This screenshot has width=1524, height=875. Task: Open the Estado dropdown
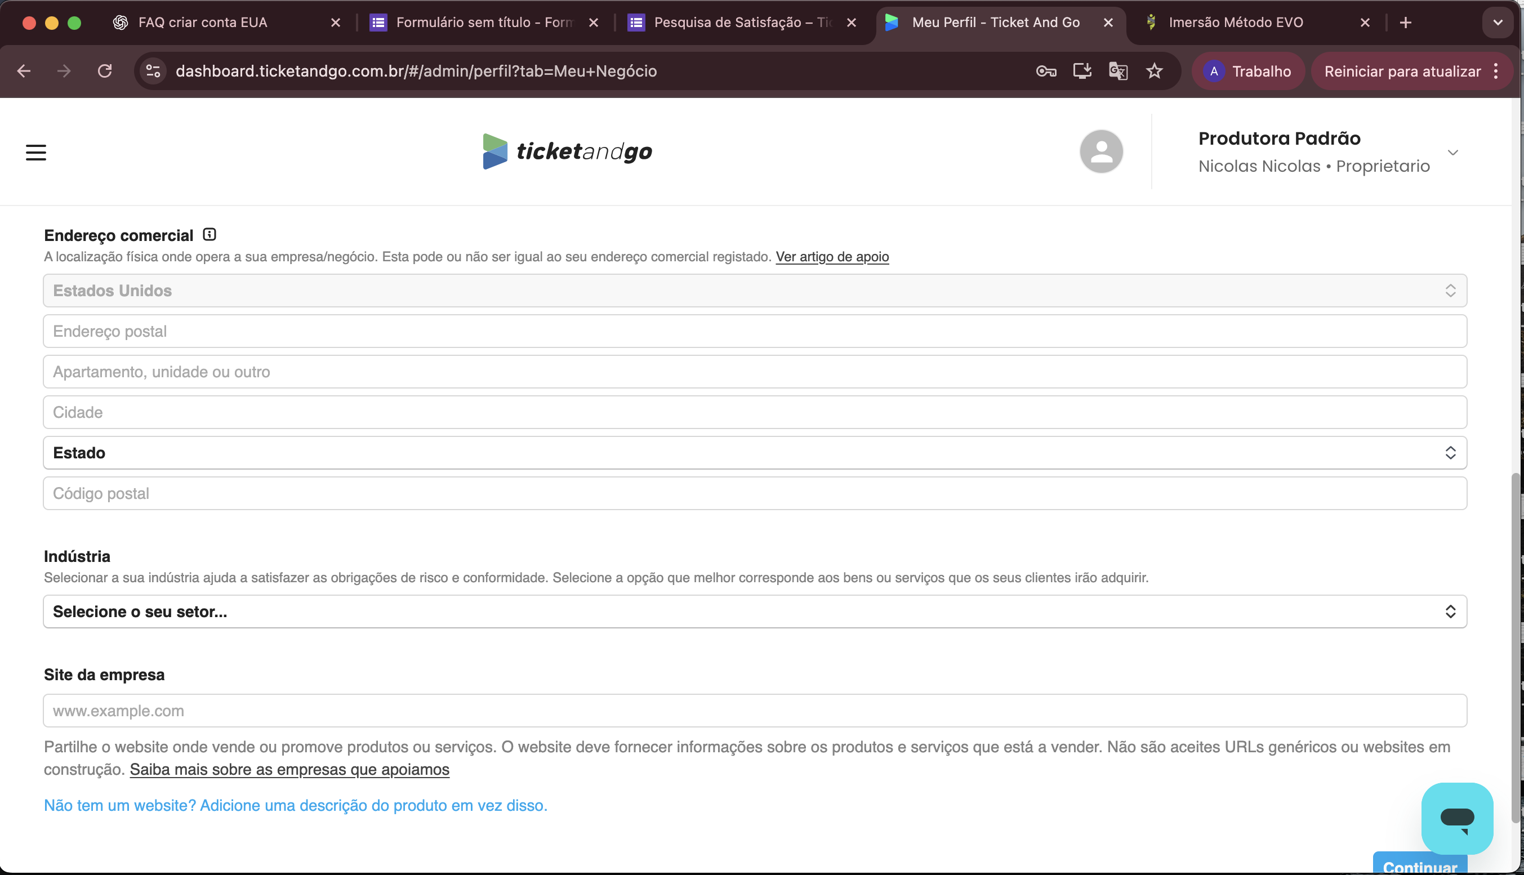click(755, 453)
